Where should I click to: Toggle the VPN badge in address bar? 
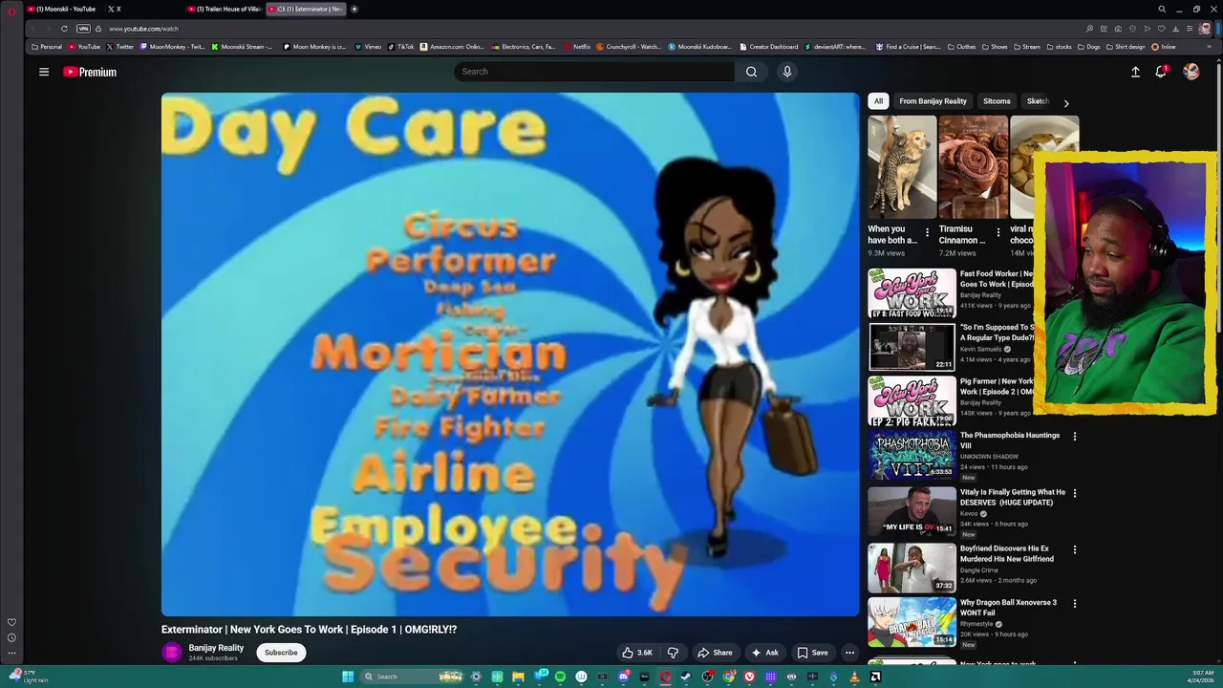click(83, 29)
